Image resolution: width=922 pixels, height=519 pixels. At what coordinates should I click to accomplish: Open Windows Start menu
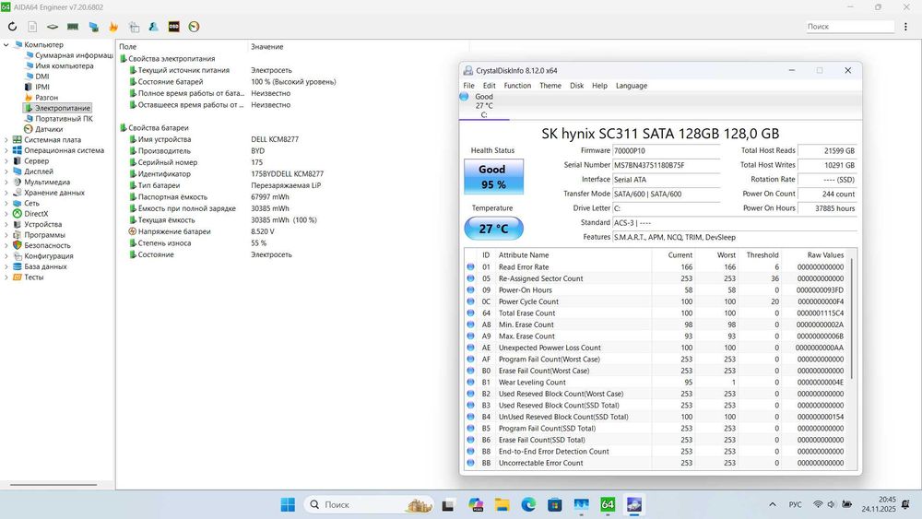[x=288, y=504]
